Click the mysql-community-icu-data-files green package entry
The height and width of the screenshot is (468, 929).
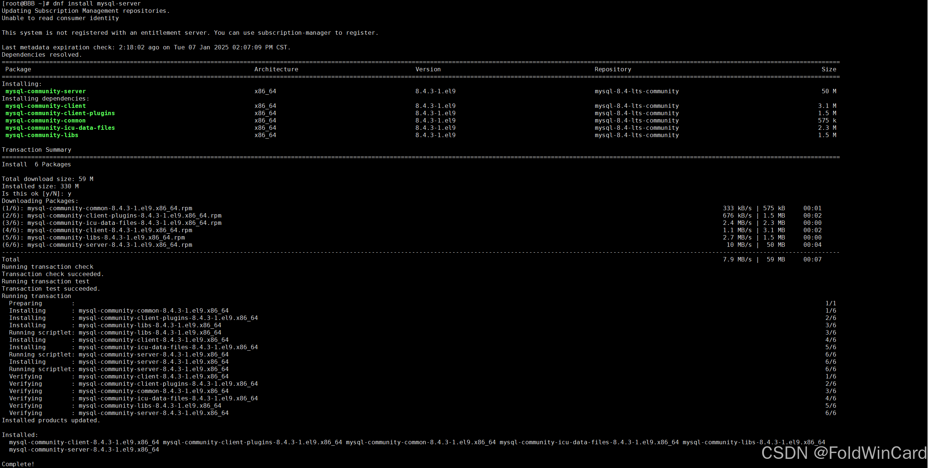click(x=60, y=128)
